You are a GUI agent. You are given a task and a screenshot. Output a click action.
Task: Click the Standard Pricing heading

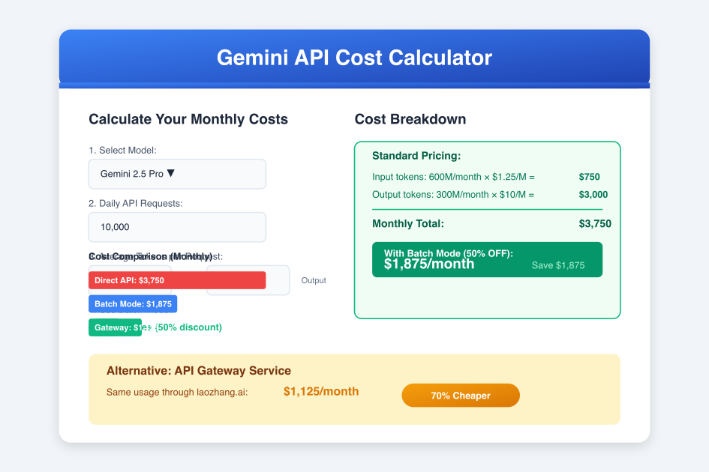point(417,156)
